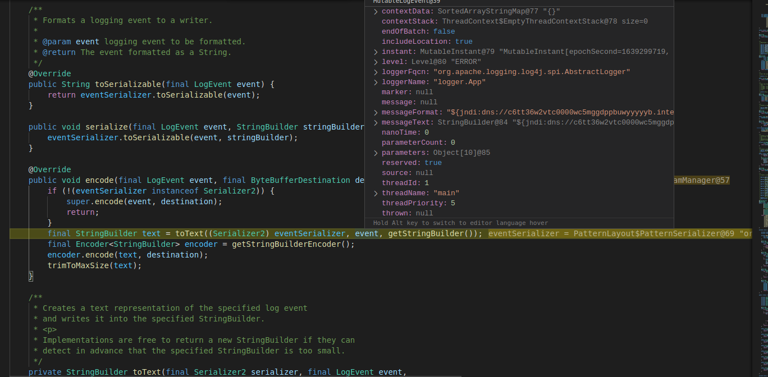Screen dimensions: 768x377
Task: Expand the level ERROR variable
Action: tap(375, 61)
